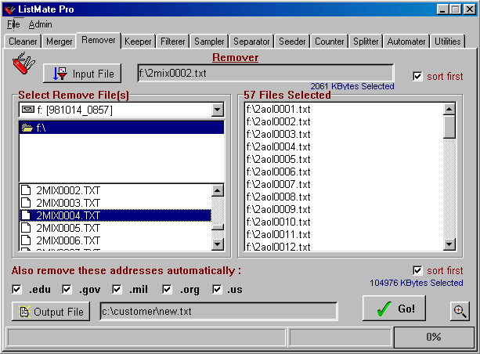Screen dimensions: 480x354
Task: Switch to the Merger tab
Action: click(59, 42)
